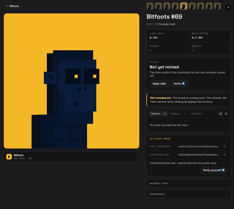Click the 'zmd1|bitfoots|69|bafkreid3w…' descriptor text

(199, 147)
